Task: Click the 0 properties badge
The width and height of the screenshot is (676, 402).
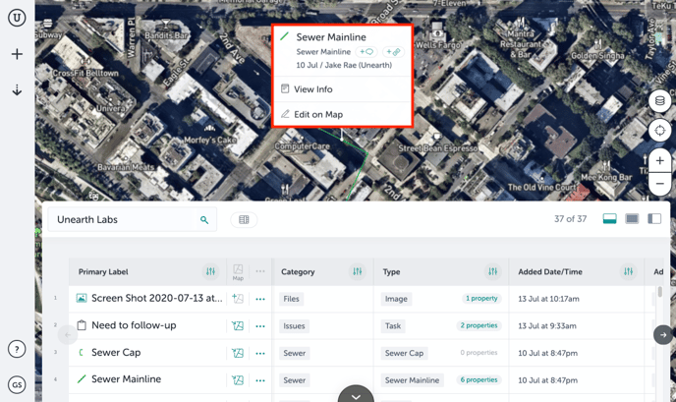Action: coord(479,353)
